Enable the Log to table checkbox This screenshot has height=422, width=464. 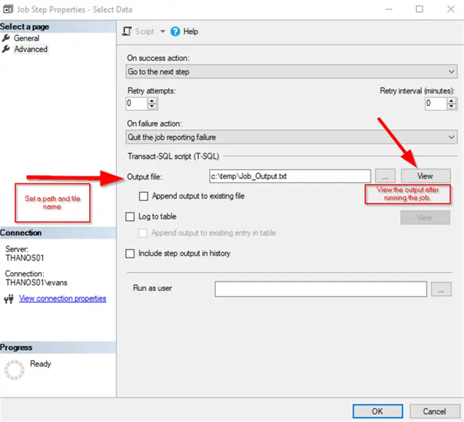130,217
